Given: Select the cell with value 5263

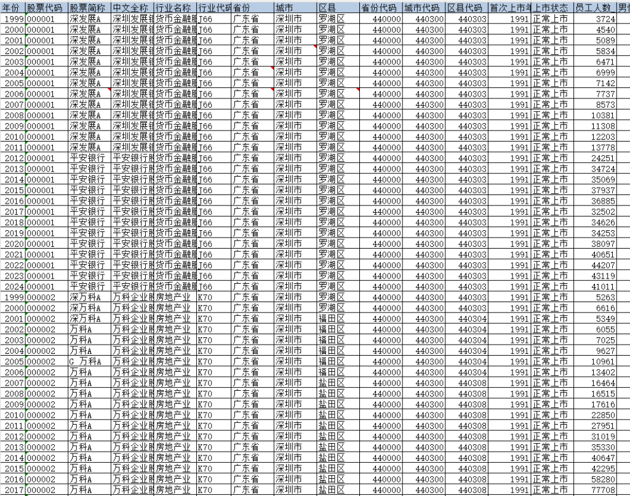Looking at the screenshot, I should tap(594, 297).
